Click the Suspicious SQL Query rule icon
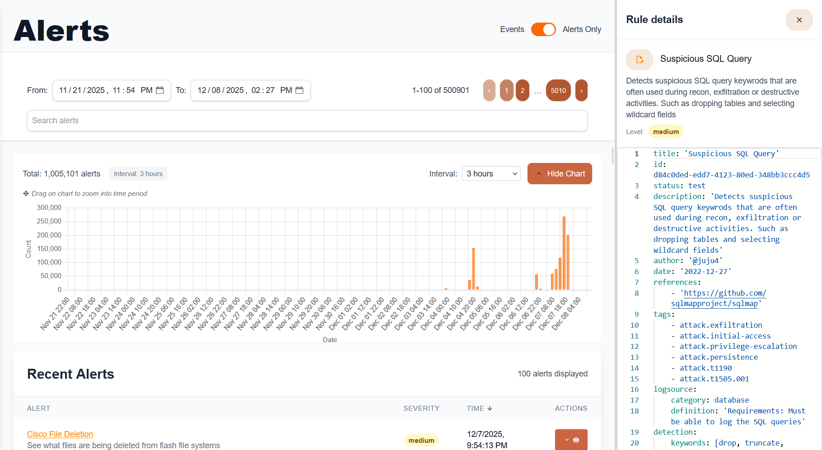This screenshot has height=450, width=822. point(639,60)
